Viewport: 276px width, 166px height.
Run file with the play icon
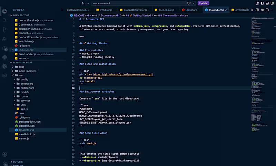[x=252, y=10]
